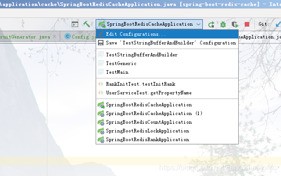This screenshot has width=281, height=176.
Task: Close the FruitGenerator.java tab
Action: [x=55, y=37]
